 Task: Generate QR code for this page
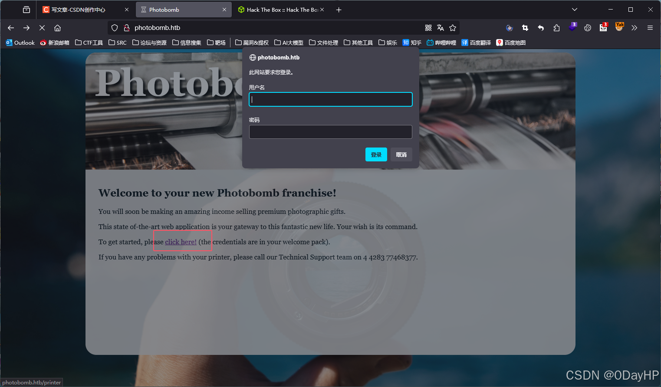coord(428,28)
